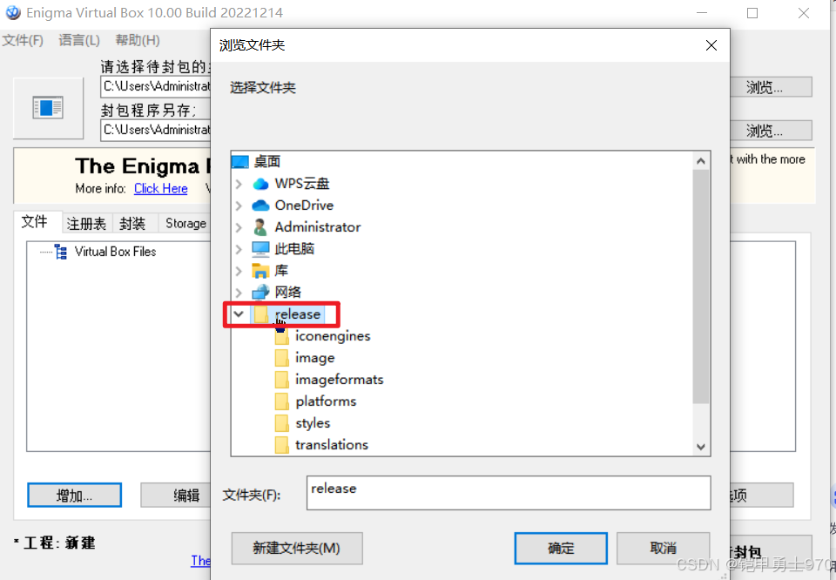
Task: Expand the Administrator tree node
Action: 239,227
